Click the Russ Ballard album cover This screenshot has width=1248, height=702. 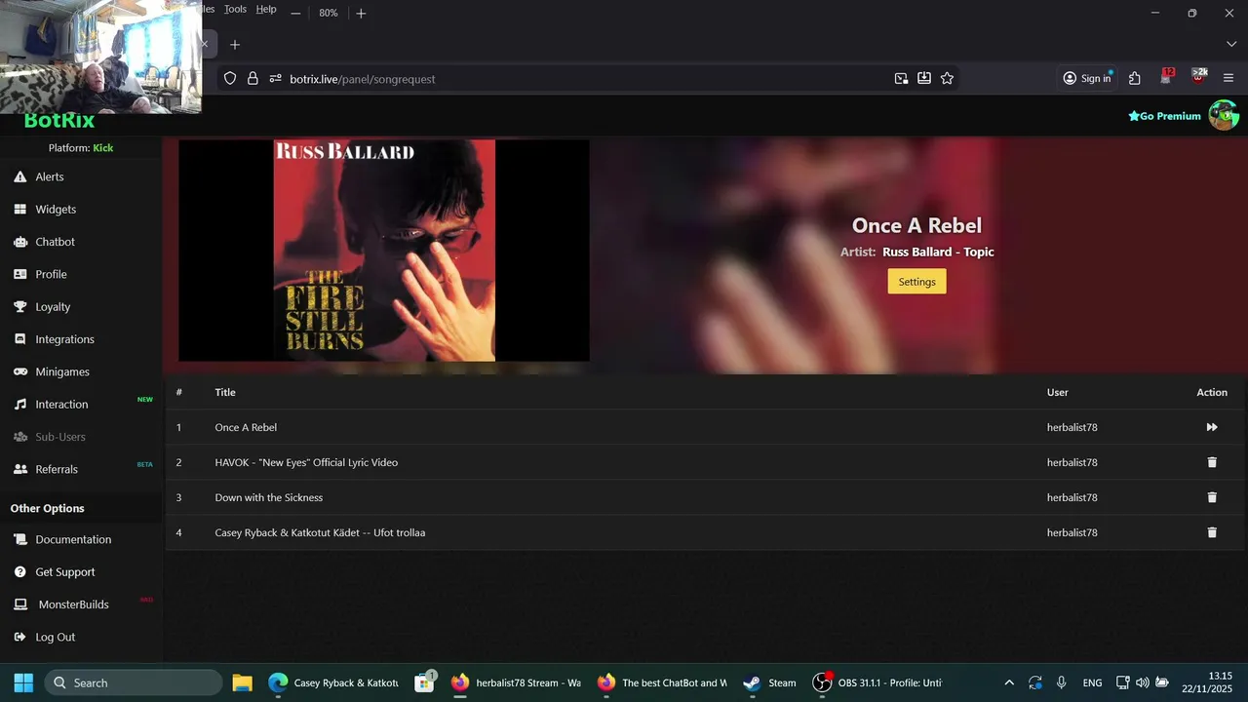click(384, 251)
